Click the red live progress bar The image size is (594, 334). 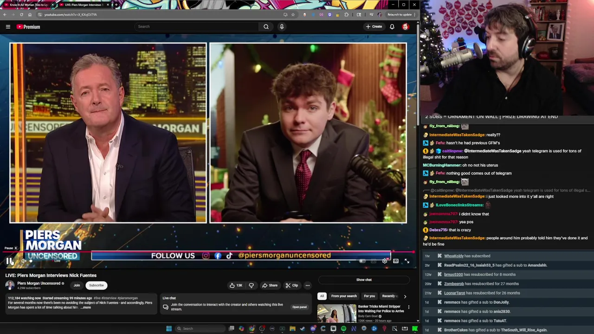(209, 252)
